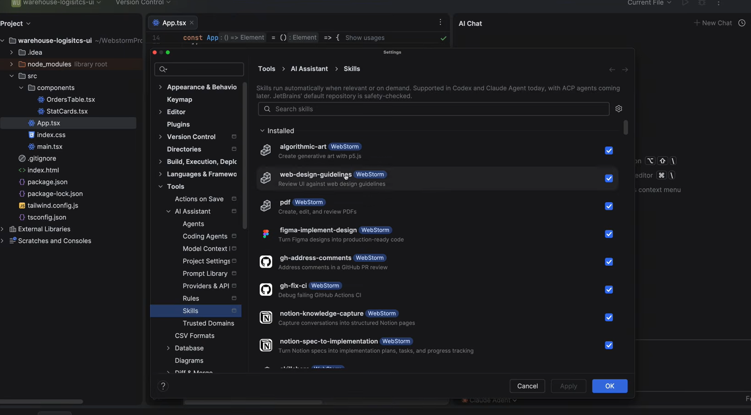Click the search icon in settings search box
The image size is (751, 415).
tap(163, 69)
